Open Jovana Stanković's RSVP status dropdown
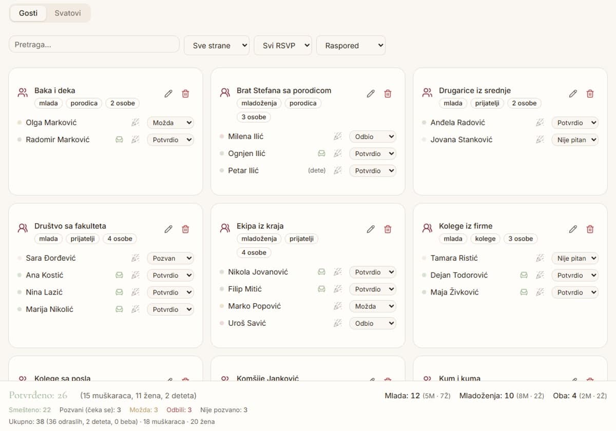 [x=575, y=140]
